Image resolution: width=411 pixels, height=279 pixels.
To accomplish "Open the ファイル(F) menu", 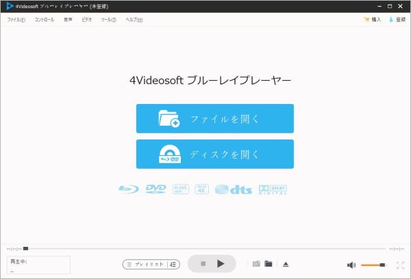I will (x=16, y=20).
